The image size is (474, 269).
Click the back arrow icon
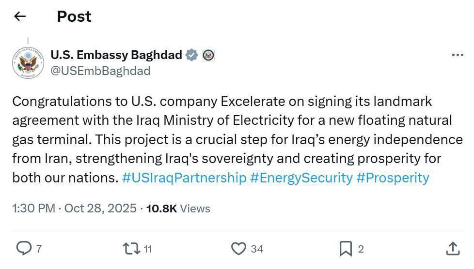pos(19,16)
